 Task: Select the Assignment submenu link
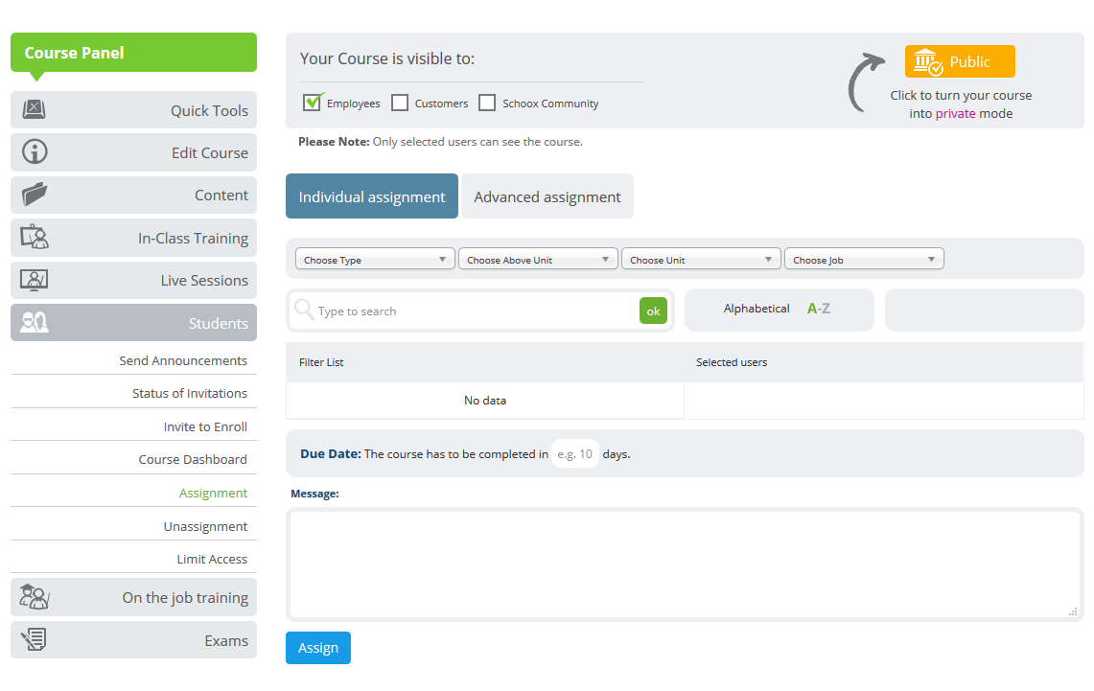pyautogui.click(x=213, y=493)
